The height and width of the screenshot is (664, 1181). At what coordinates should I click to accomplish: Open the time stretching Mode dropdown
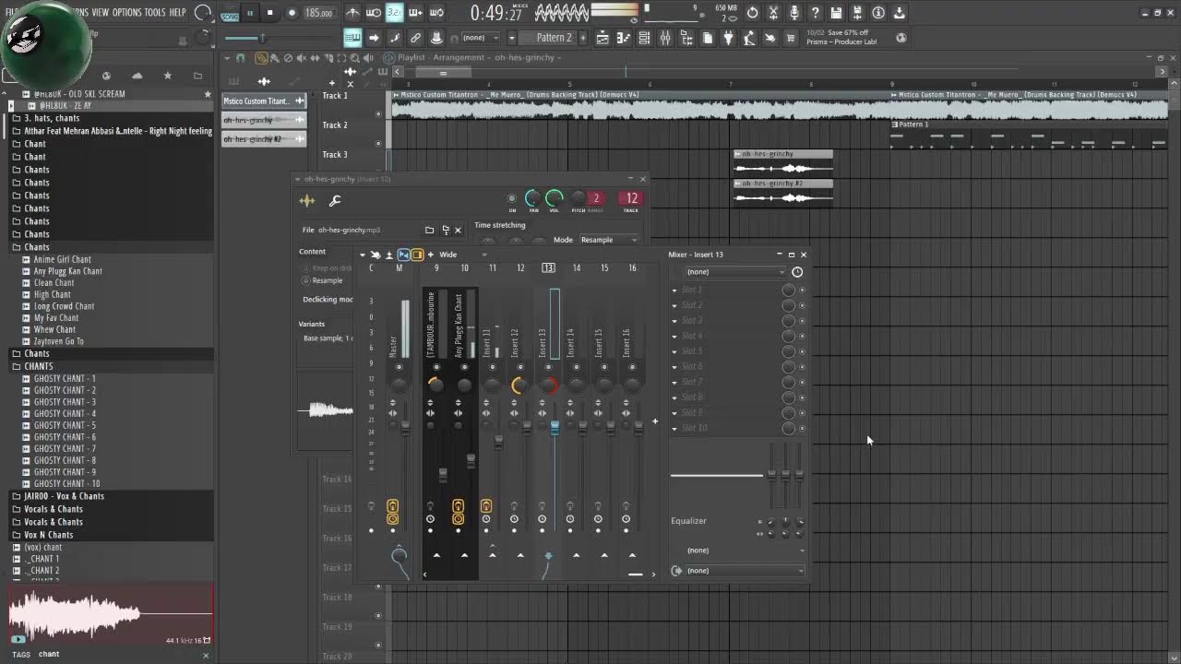pos(610,240)
